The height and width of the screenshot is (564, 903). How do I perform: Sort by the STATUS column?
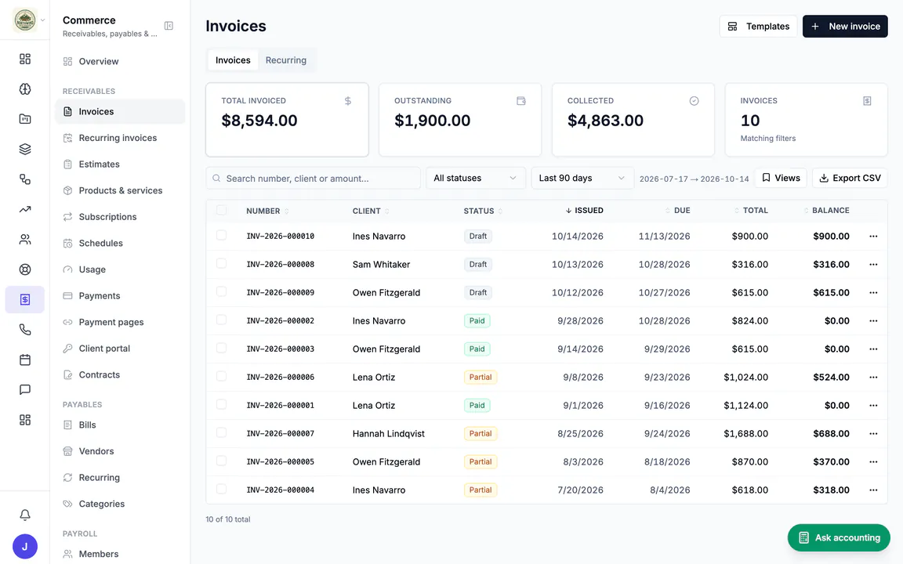pyautogui.click(x=483, y=211)
